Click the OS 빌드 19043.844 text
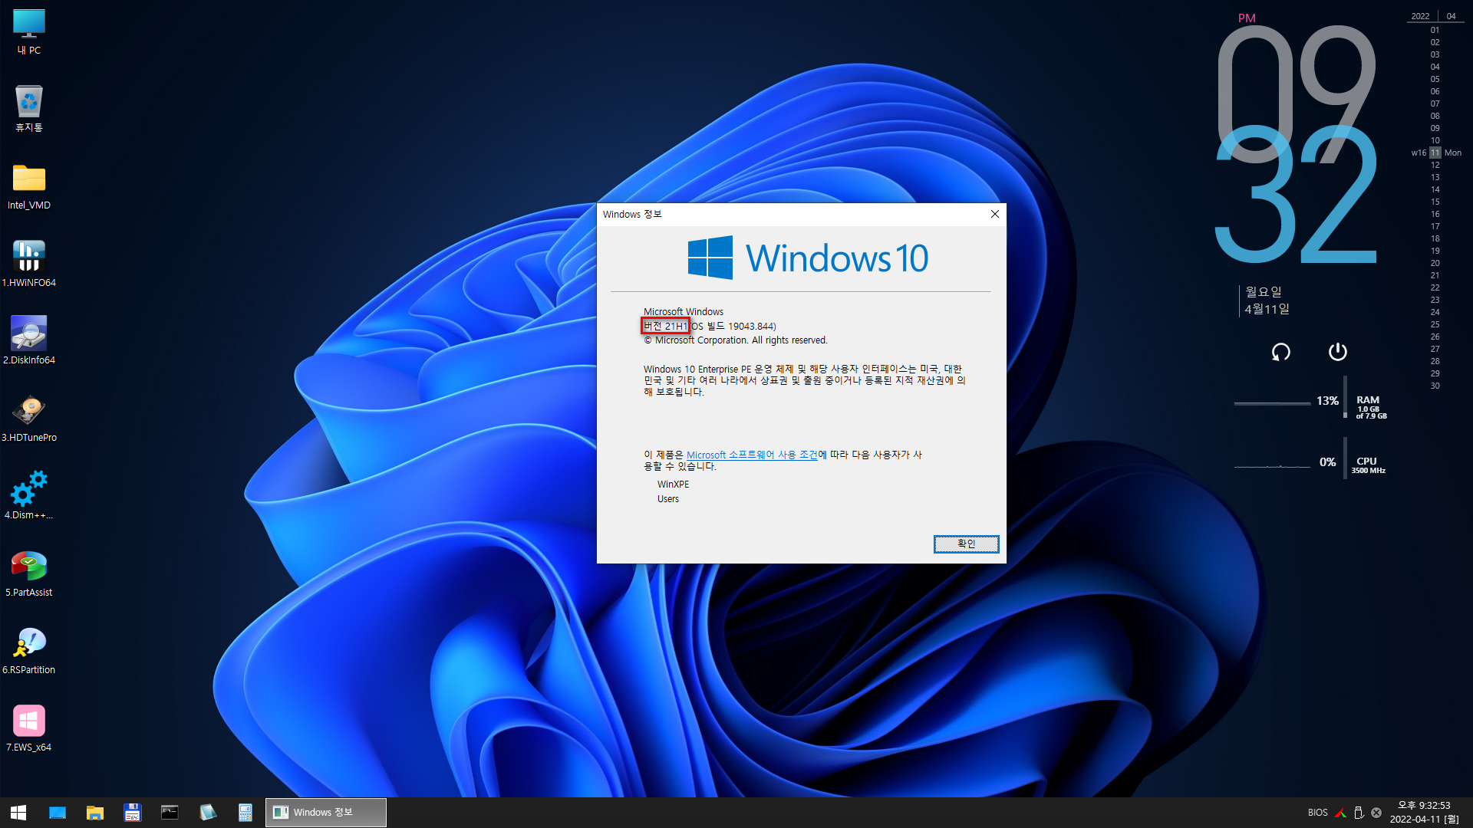 733,327
